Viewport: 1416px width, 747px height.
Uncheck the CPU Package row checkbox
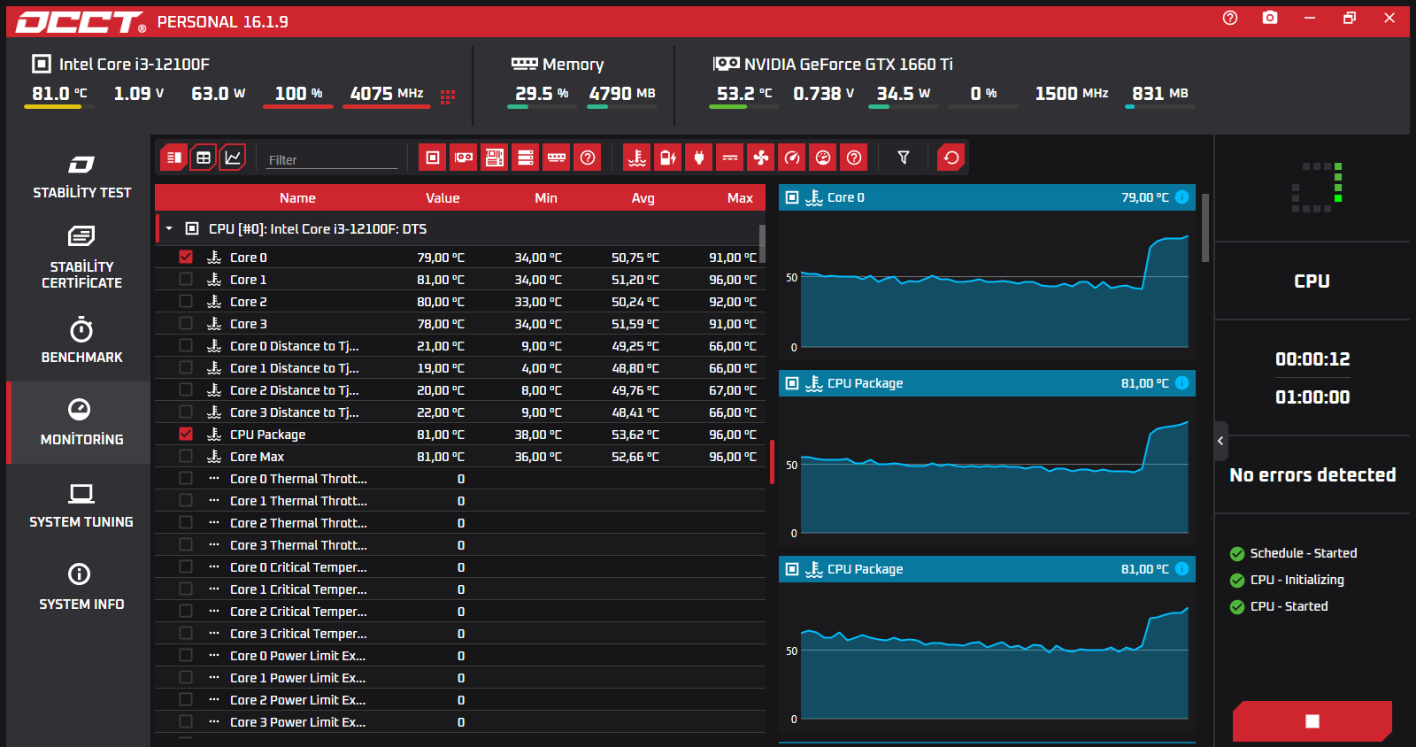[x=186, y=434]
